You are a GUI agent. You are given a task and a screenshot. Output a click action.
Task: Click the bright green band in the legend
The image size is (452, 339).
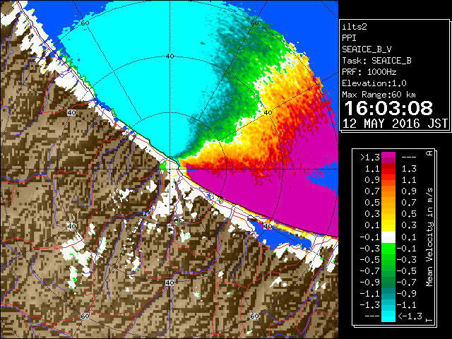388,249
